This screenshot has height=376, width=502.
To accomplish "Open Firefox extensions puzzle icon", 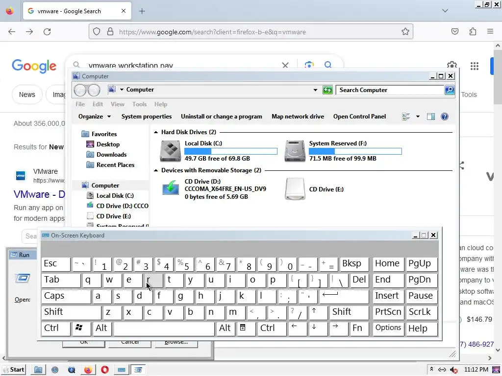I will (473, 32).
